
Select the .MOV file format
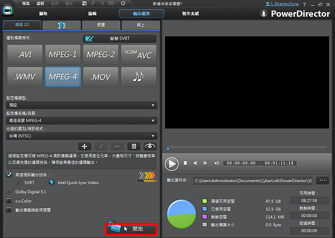tap(100, 77)
